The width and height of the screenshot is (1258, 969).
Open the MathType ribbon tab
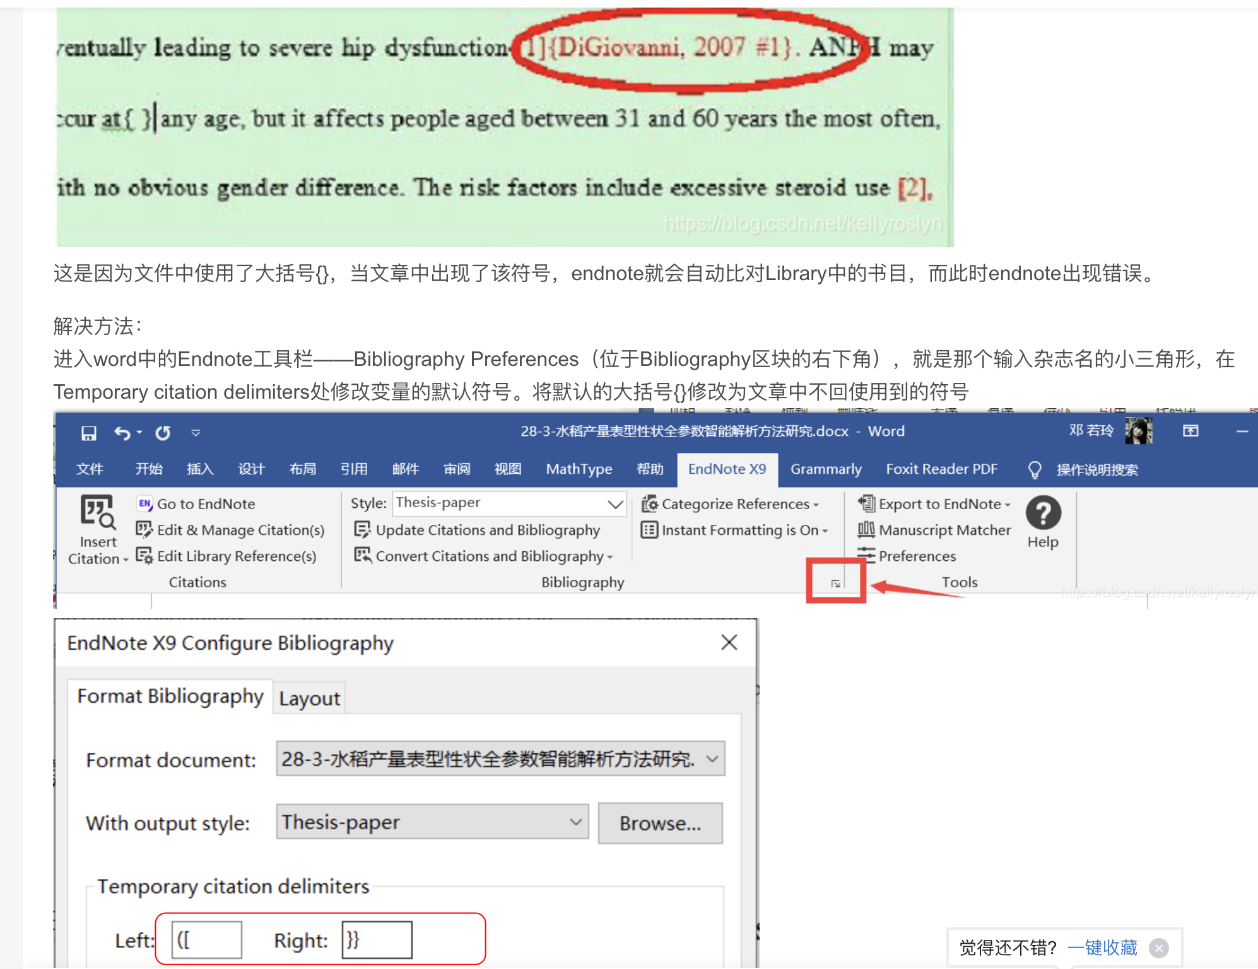[x=579, y=469]
